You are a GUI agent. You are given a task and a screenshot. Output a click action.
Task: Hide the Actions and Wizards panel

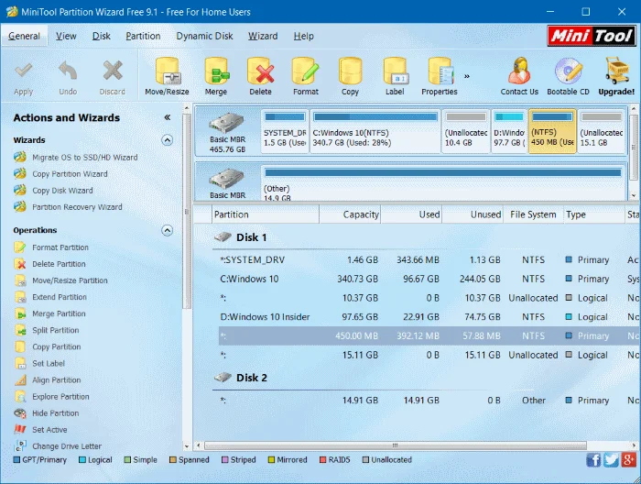(167, 117)
